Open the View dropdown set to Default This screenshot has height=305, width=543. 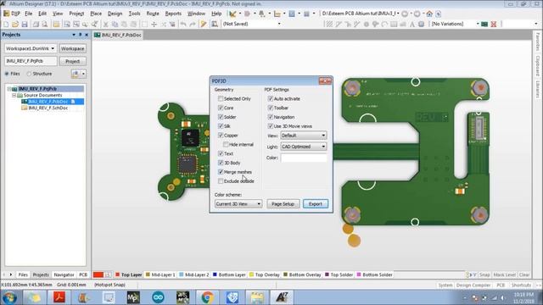[x=304, y=136]
